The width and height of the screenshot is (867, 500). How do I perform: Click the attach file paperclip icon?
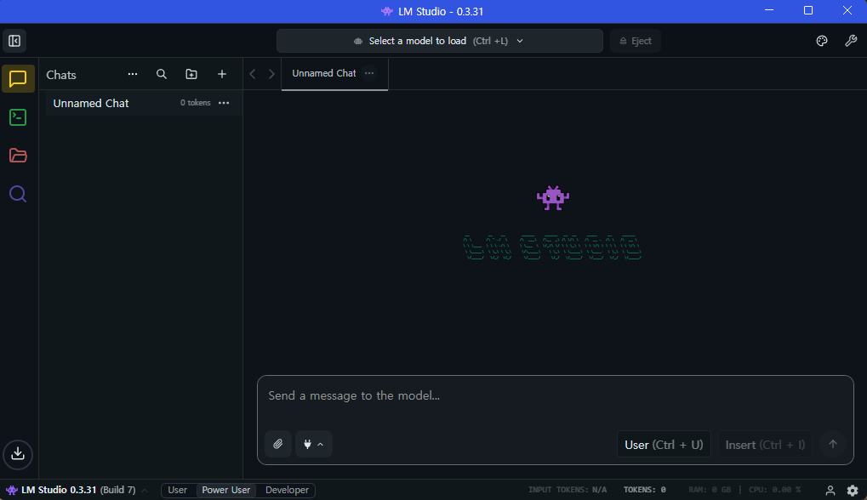(277, 444)
